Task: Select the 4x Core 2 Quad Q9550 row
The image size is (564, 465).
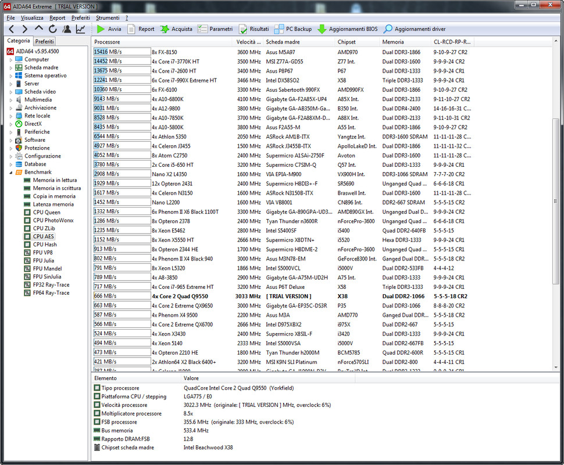Action: click(x=283, y=296)
